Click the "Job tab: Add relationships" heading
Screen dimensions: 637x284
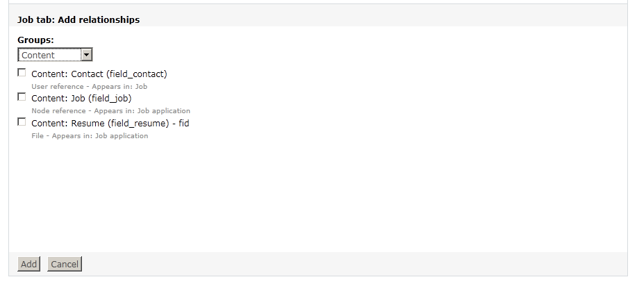click(x=78, y=20)
